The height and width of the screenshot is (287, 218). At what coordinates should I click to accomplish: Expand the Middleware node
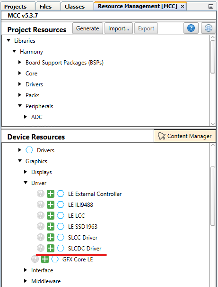click(x=26, y=281)
